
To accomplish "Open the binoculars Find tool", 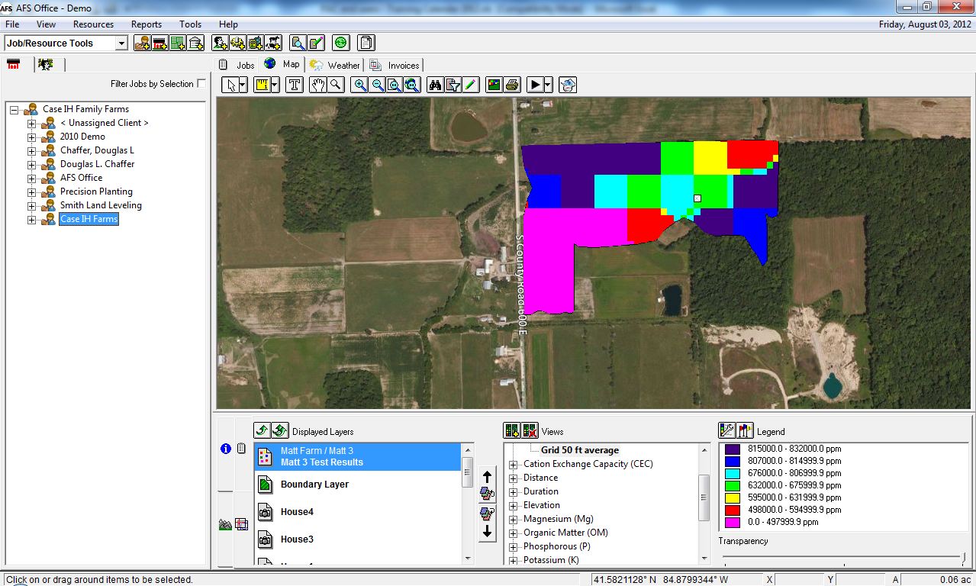I will pos(435,85).
